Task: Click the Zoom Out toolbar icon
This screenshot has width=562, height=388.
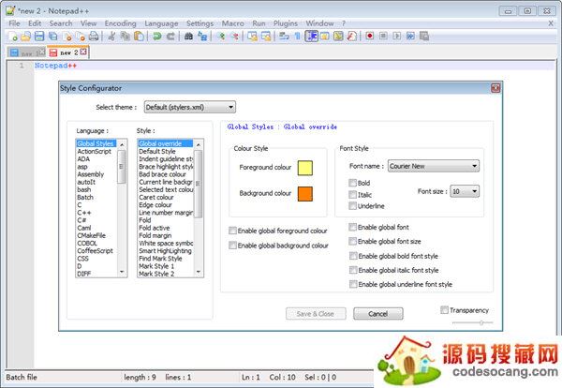Action: (235, 37)
